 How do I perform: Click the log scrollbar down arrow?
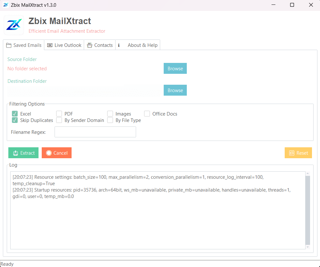point(307,247)
